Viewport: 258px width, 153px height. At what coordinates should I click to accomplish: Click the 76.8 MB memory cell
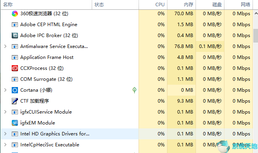pos(181,46)
